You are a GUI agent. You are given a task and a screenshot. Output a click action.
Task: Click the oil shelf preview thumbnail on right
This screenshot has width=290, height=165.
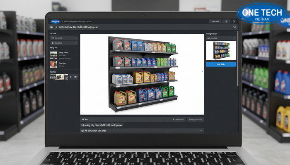tap(221, 51)
